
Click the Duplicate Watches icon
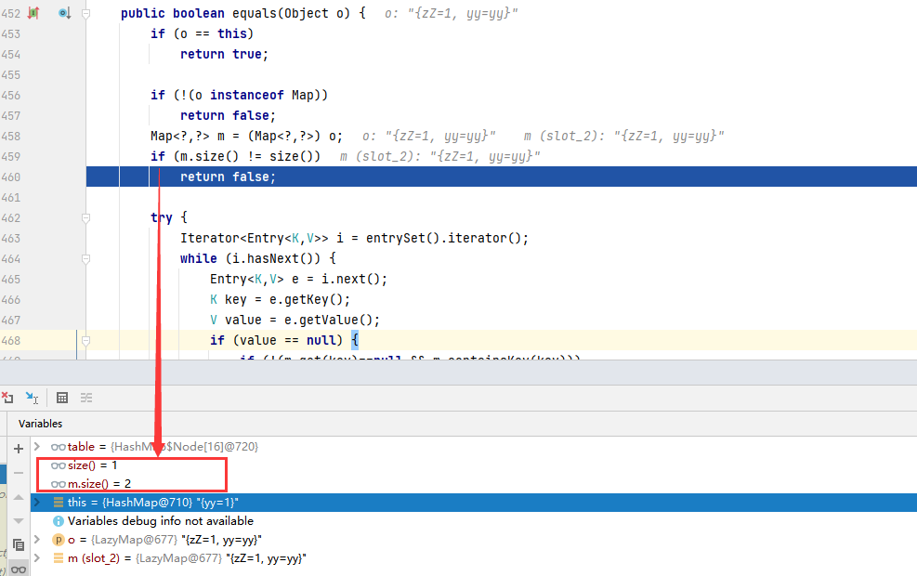pyautogui.click(x=19, y=544)
